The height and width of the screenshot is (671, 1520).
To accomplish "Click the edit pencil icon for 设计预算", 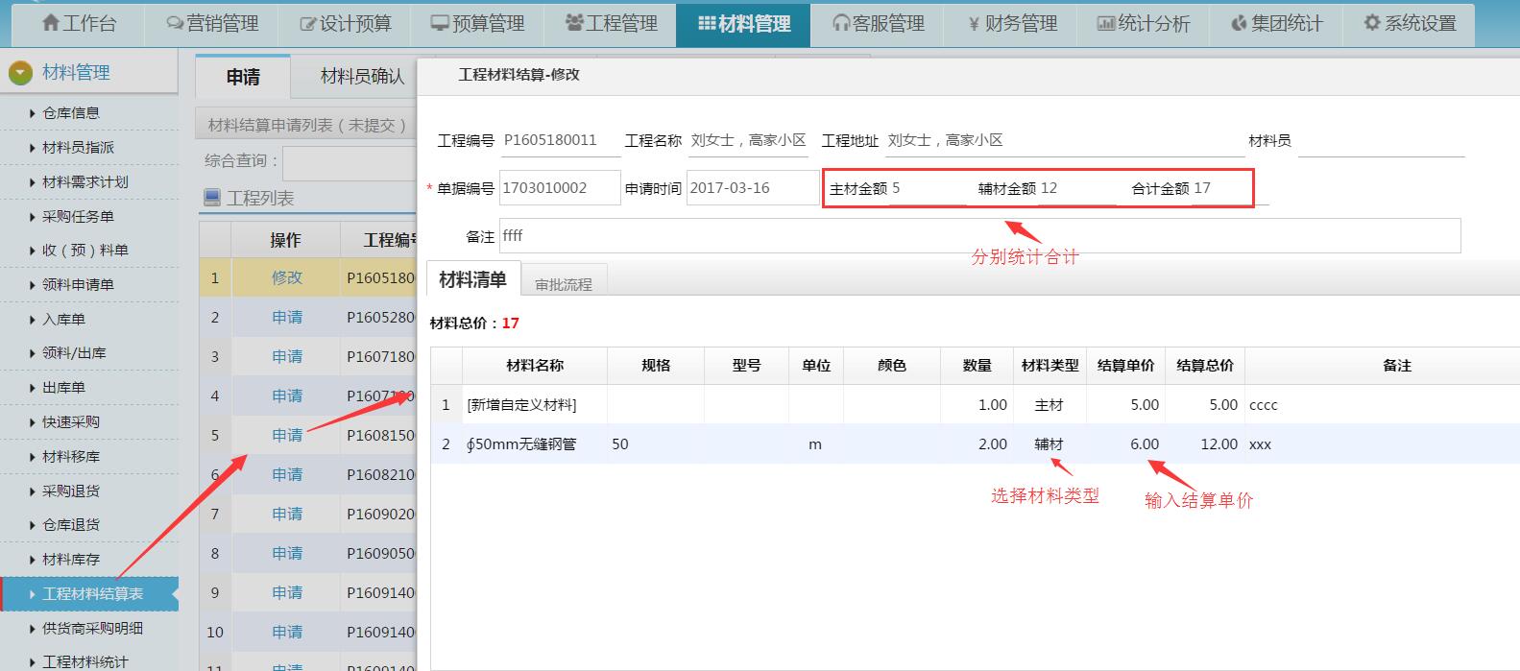I will coord(308,23).
